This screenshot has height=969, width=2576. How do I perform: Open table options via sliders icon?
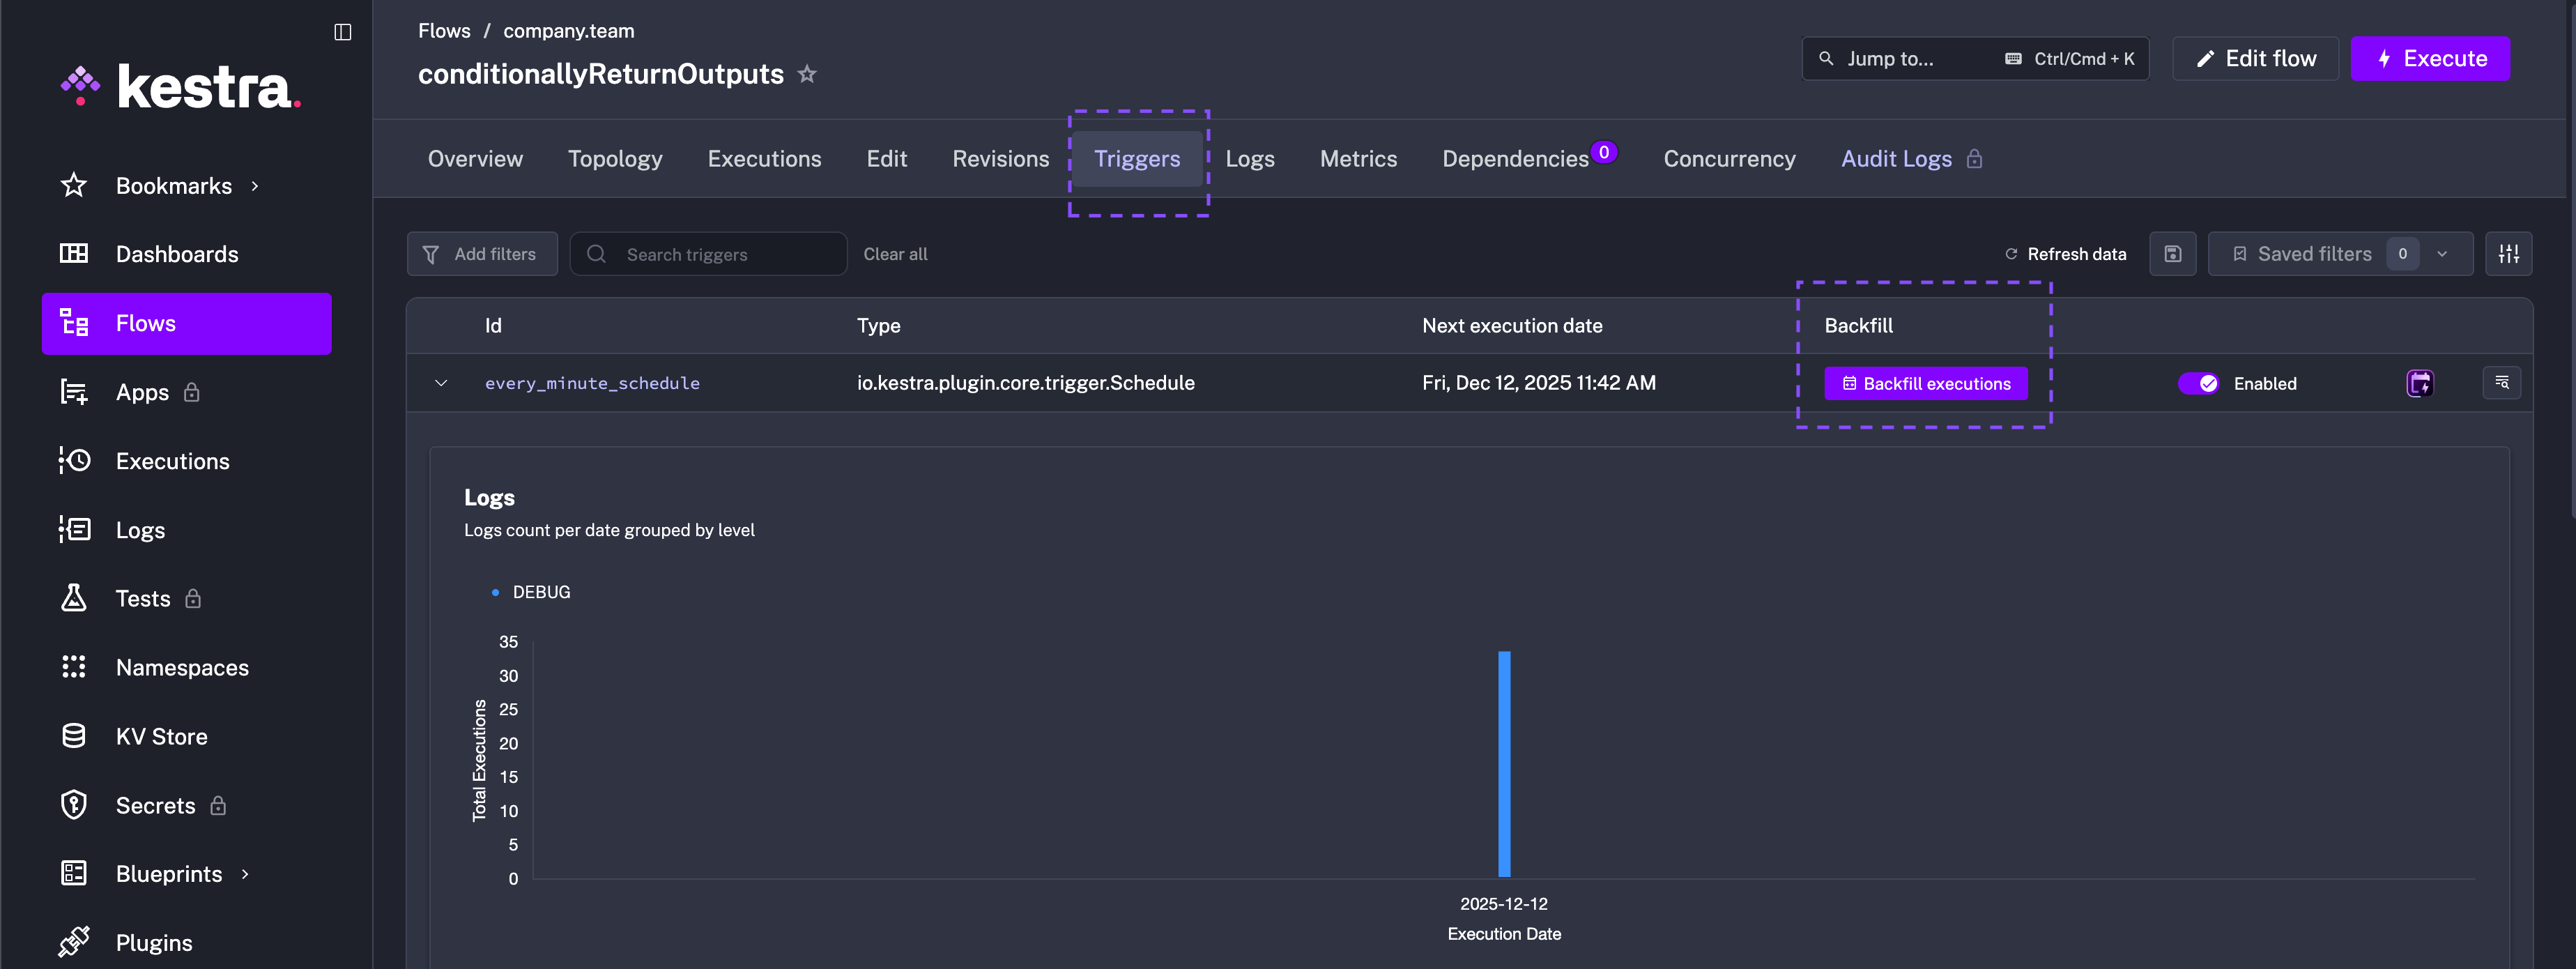click(2508, 254)
